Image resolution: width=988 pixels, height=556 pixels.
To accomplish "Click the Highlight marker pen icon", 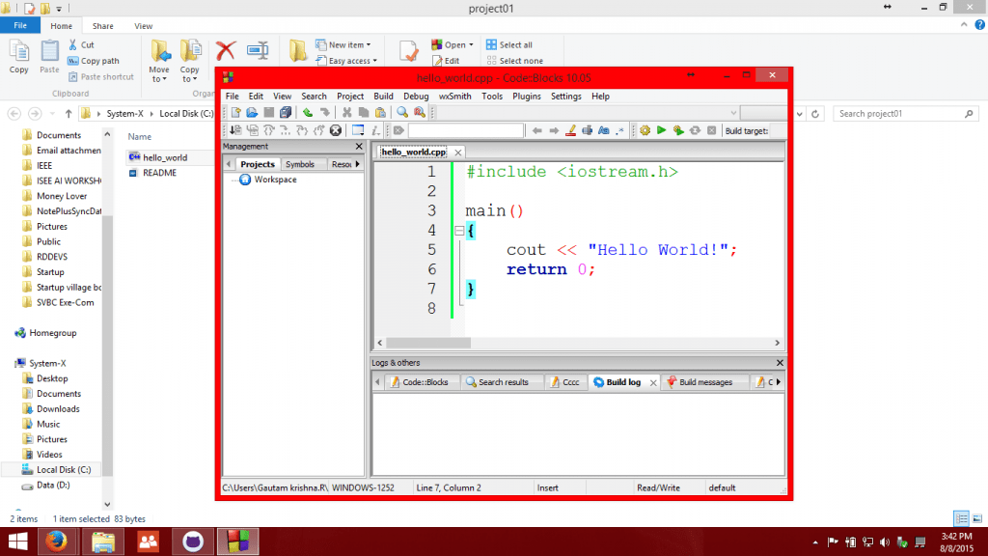I will coord(571,130).
